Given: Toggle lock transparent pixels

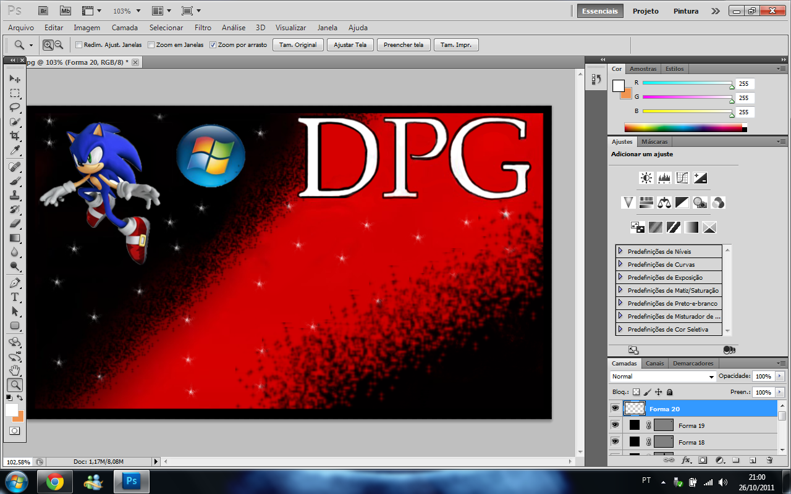Looking at the screenshot, I should [636, 392].
